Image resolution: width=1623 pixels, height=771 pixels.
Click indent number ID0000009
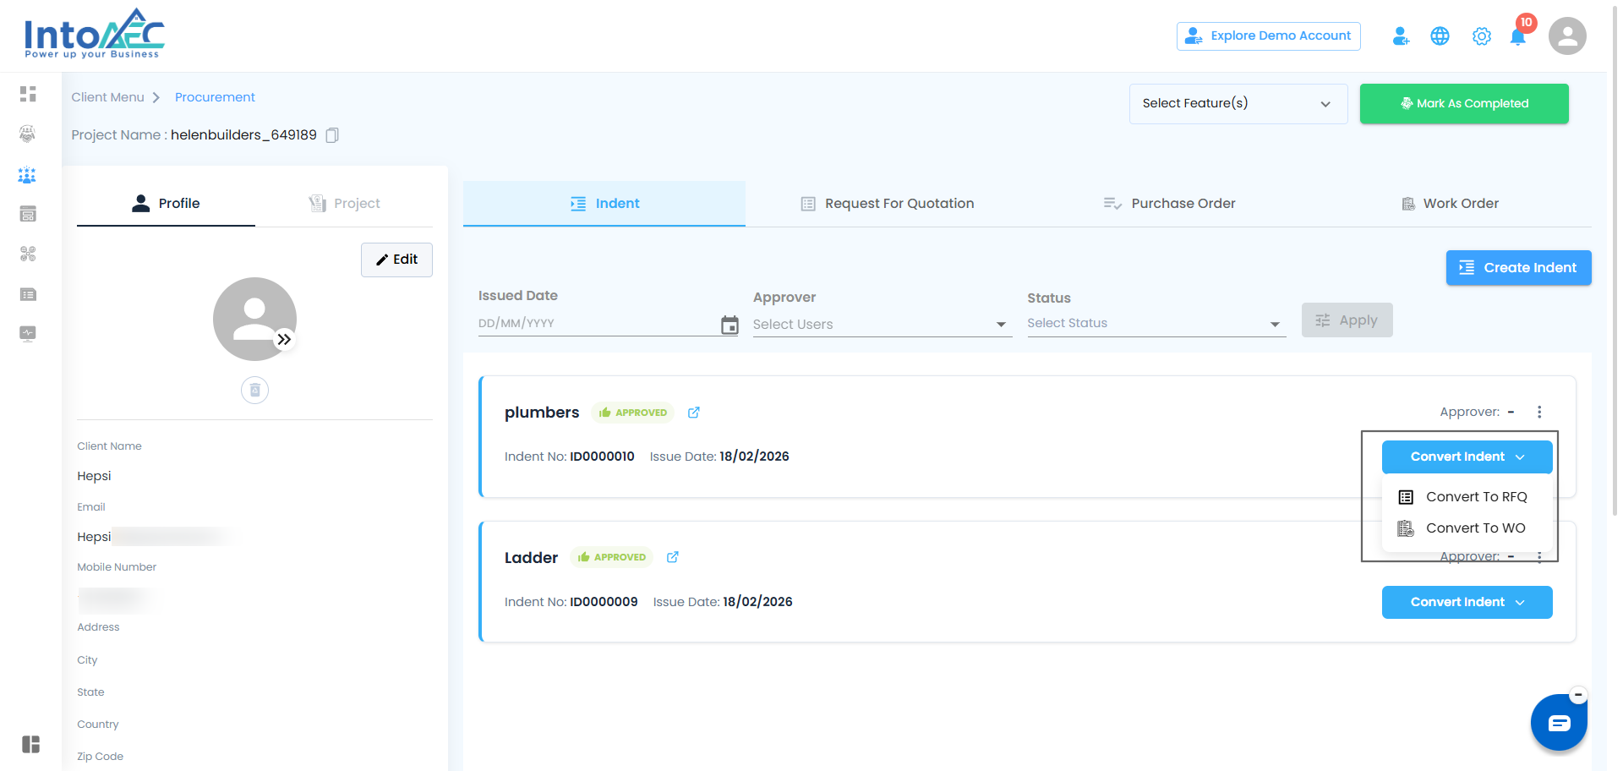coord(604,602)
